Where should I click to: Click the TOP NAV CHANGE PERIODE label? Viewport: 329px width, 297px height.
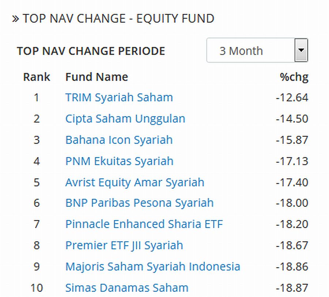tap(91, 51)
